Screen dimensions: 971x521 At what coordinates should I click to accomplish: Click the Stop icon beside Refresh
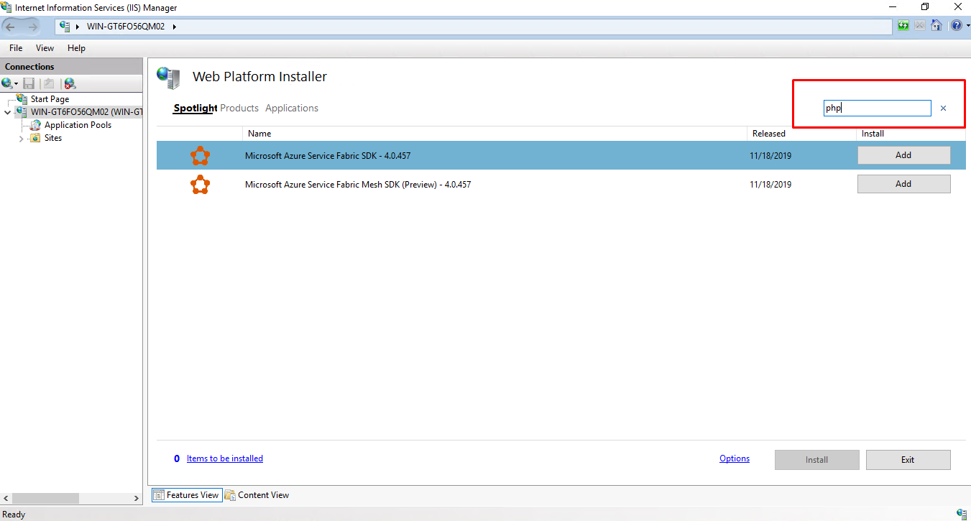920,26
